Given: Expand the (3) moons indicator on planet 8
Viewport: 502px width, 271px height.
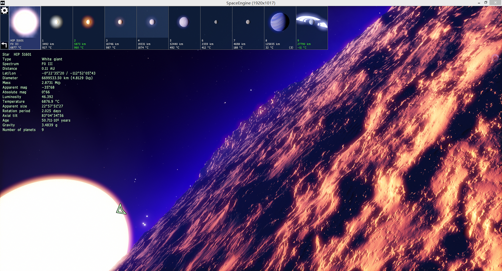Looking at the screenshot, I should (291, 48).
